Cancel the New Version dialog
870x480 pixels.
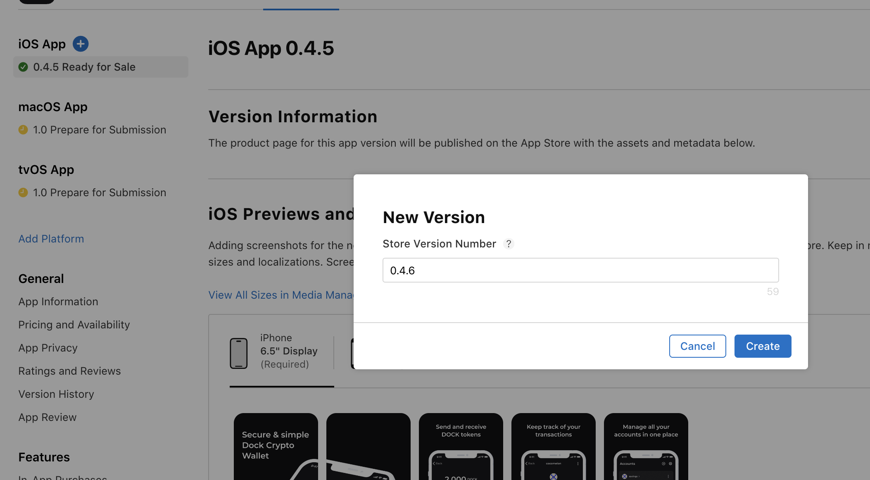698,346
